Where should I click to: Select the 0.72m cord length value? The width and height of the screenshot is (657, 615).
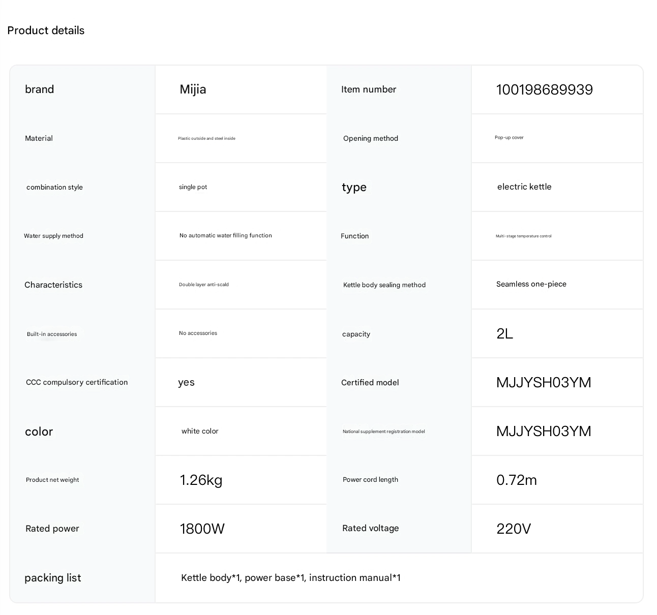coord(516,480)
